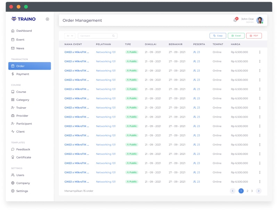Click the participants icon in the first row

(x=195, y=52)
